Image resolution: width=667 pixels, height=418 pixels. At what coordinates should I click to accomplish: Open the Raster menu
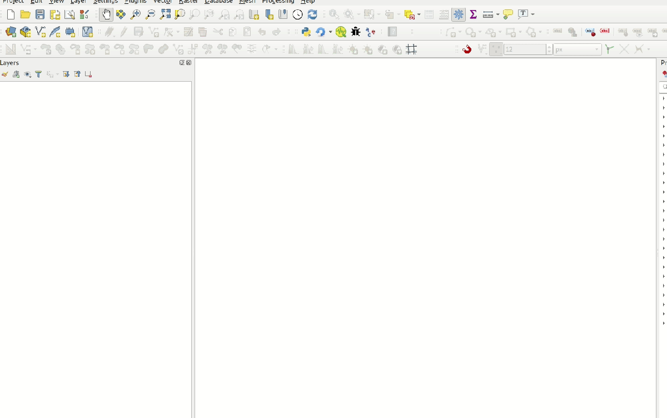pos(188,2)
